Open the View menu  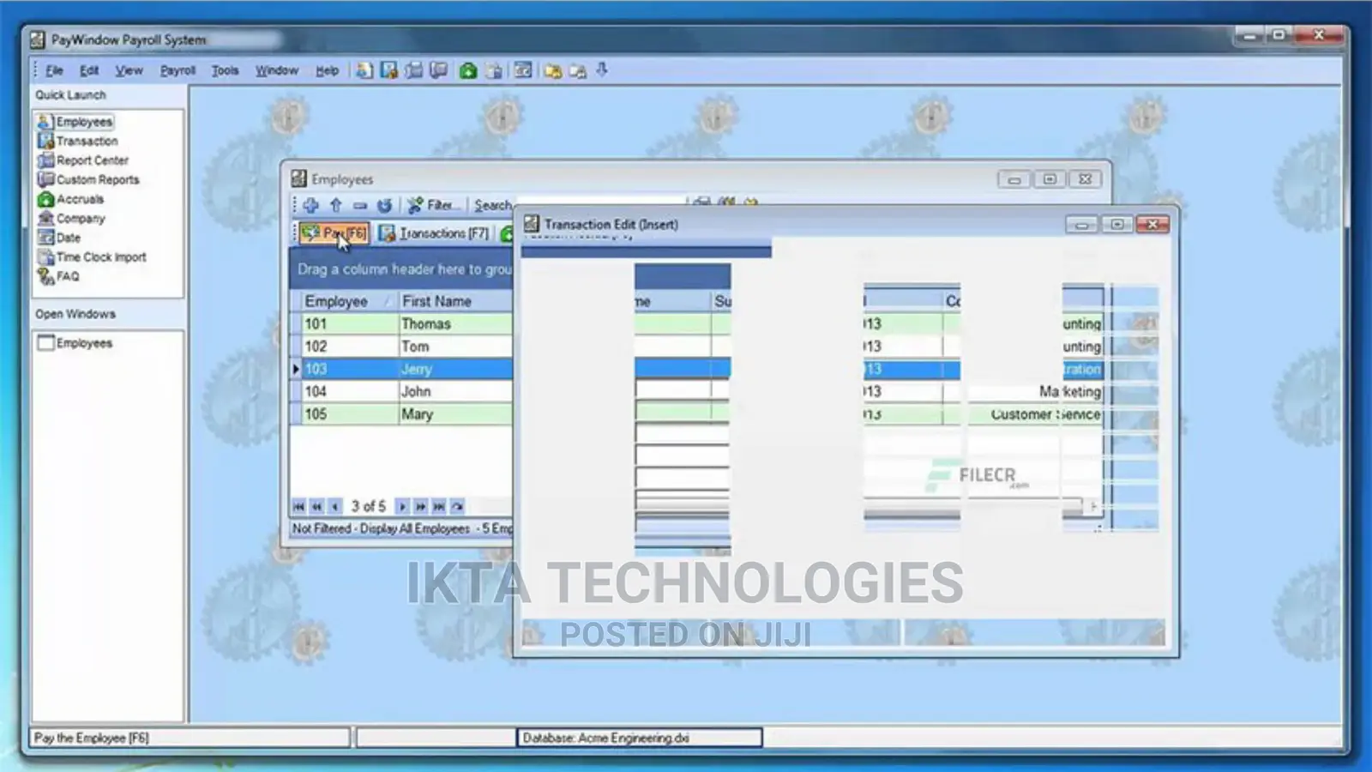[x=129, y=70]
